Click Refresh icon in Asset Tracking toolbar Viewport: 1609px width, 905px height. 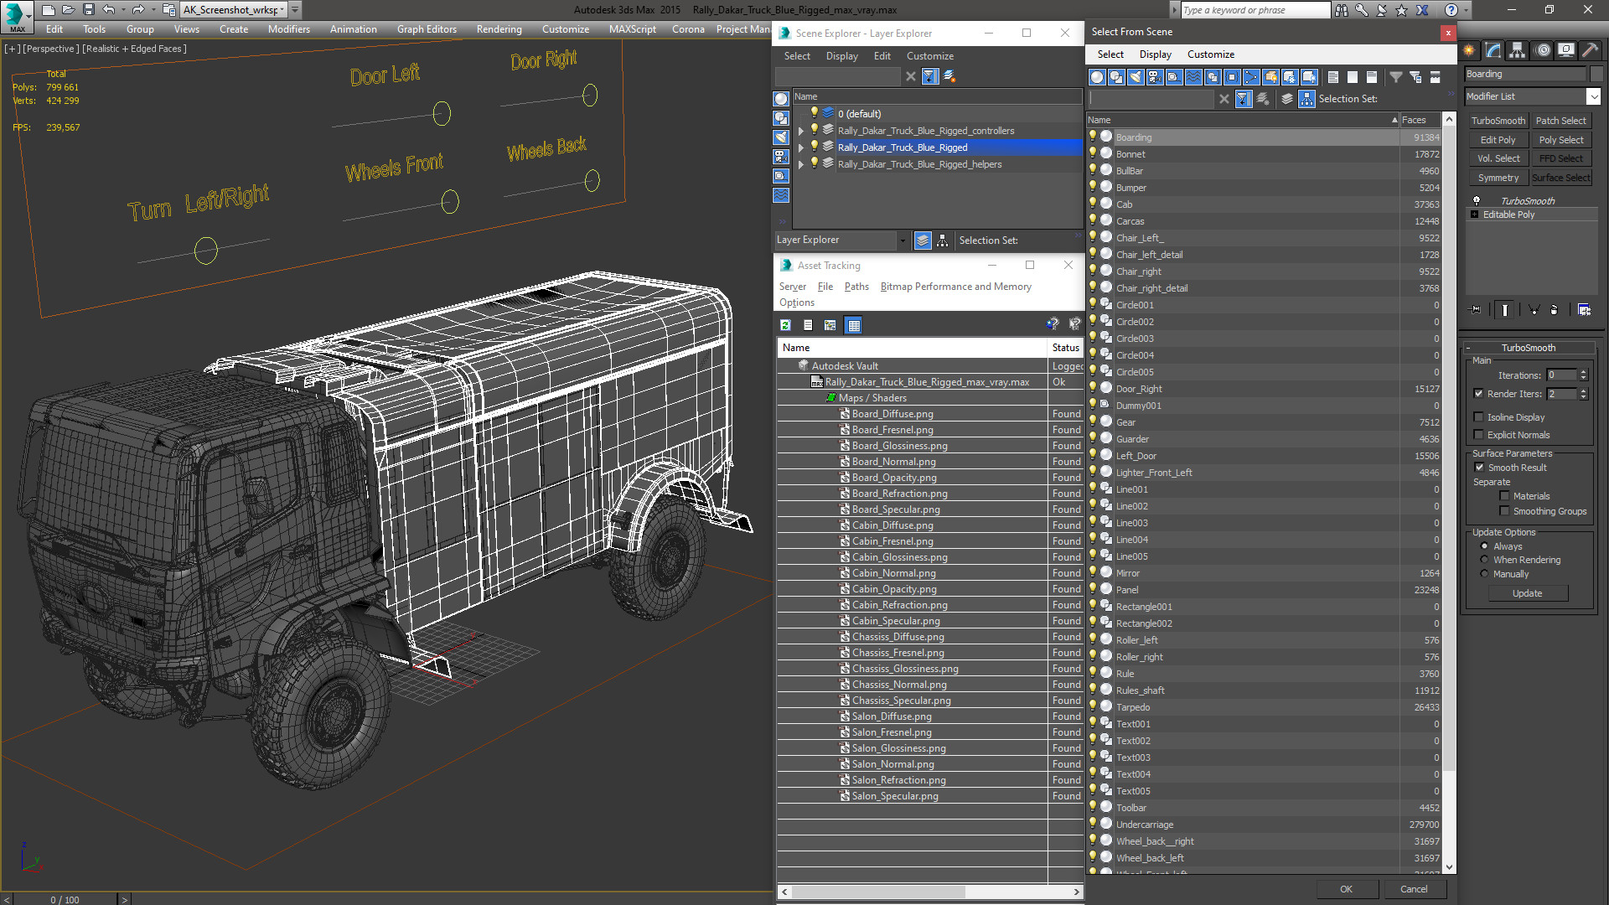click(785, 325)
